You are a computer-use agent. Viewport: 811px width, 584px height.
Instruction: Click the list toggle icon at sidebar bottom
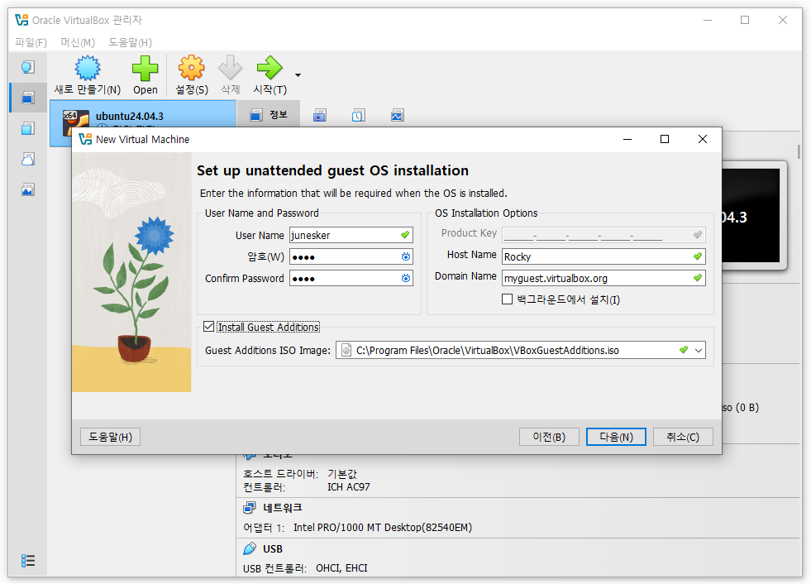pos(28,560)
